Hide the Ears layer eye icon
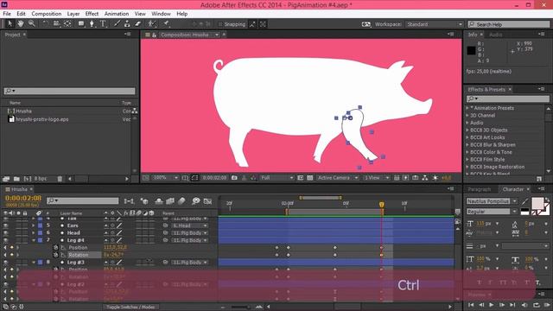 [6, 225]
